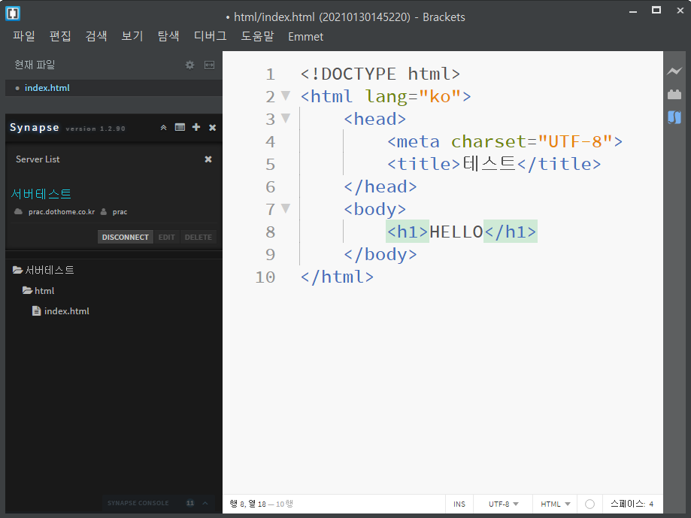Toggle the 스페이스 indentation type

(x=628, y=504)
